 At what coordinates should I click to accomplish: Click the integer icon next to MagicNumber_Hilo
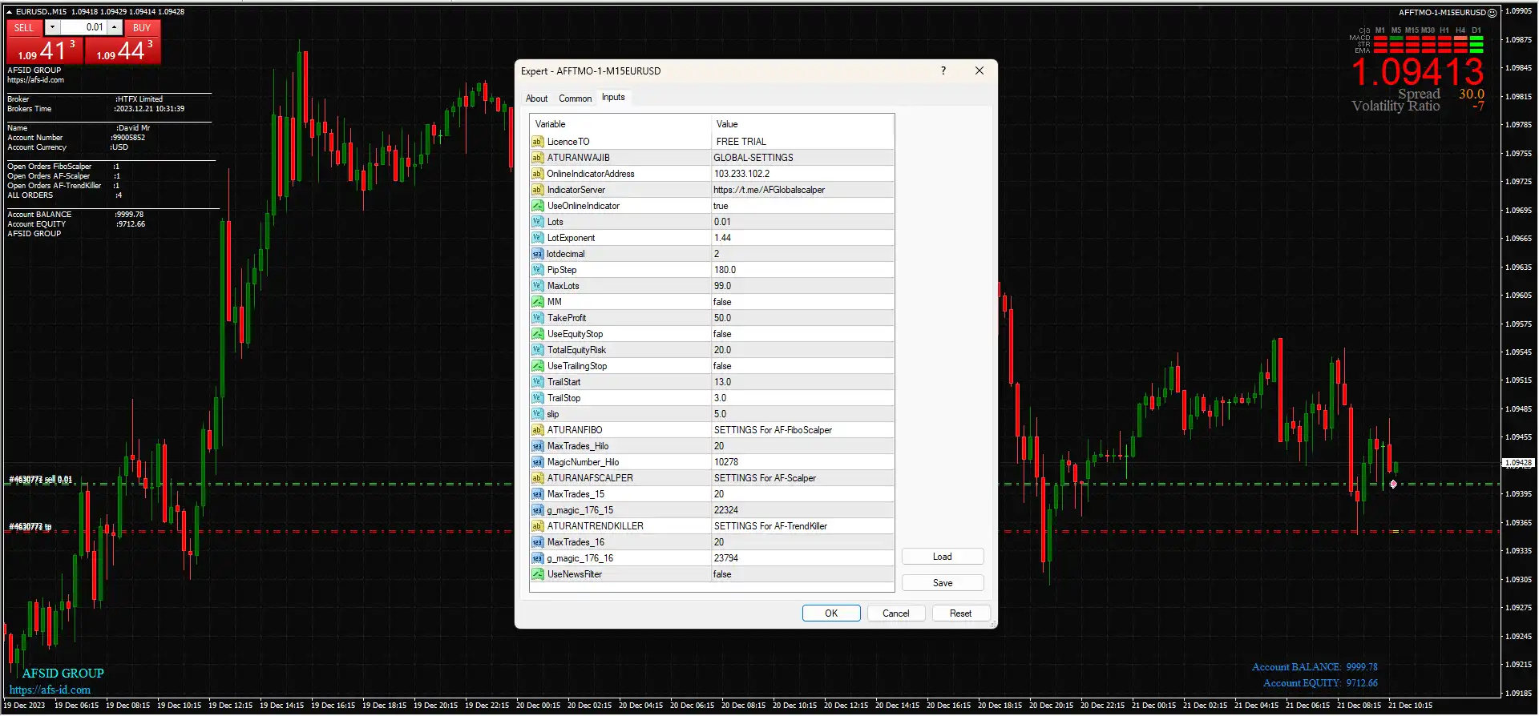[537, 462]
